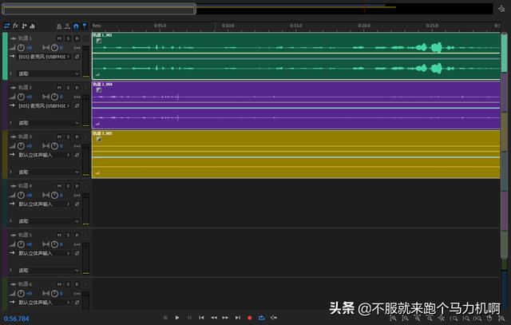Click the red Record button in transport
This screenshot has height=325, width=511.
(249, 318)
